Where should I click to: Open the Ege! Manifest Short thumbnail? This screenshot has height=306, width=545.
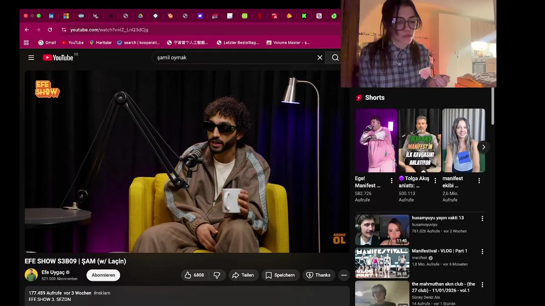click(376, 140)
